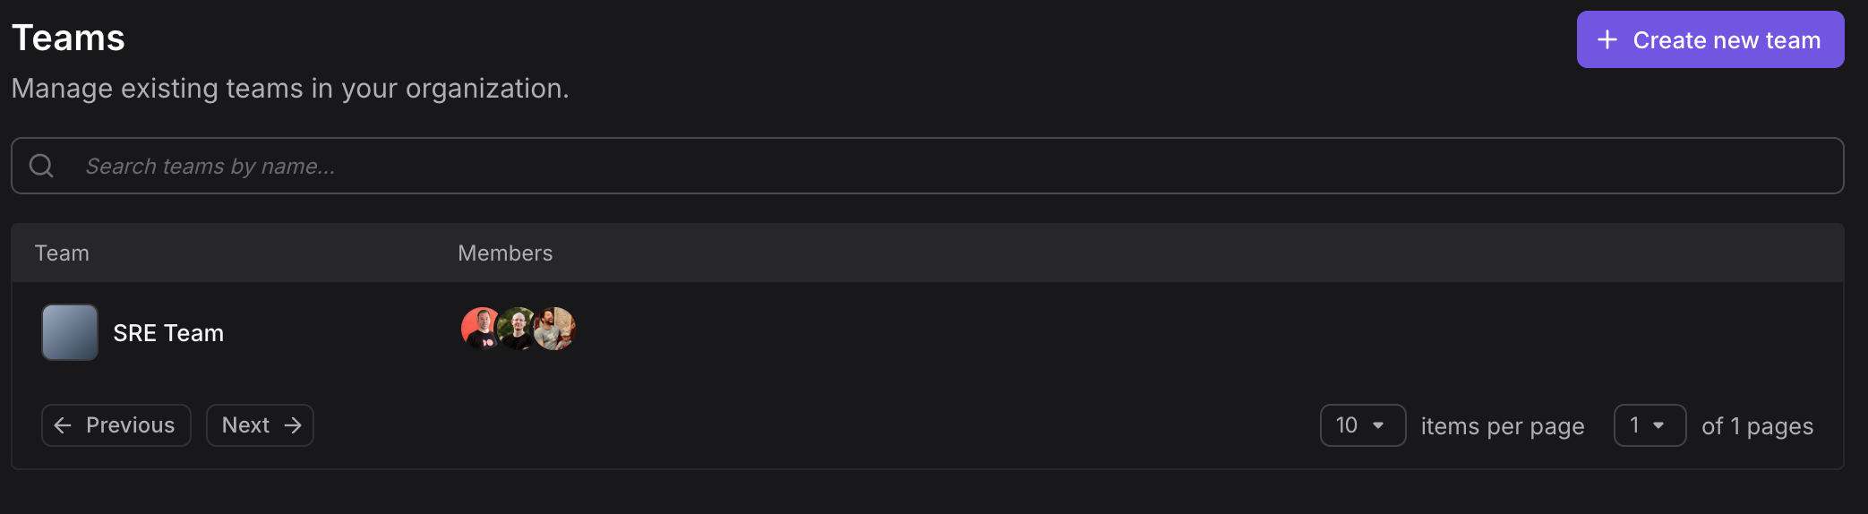Click the Create new team button
Image resolution: width=1868 pixels, height=514 pixels.
1709,39
